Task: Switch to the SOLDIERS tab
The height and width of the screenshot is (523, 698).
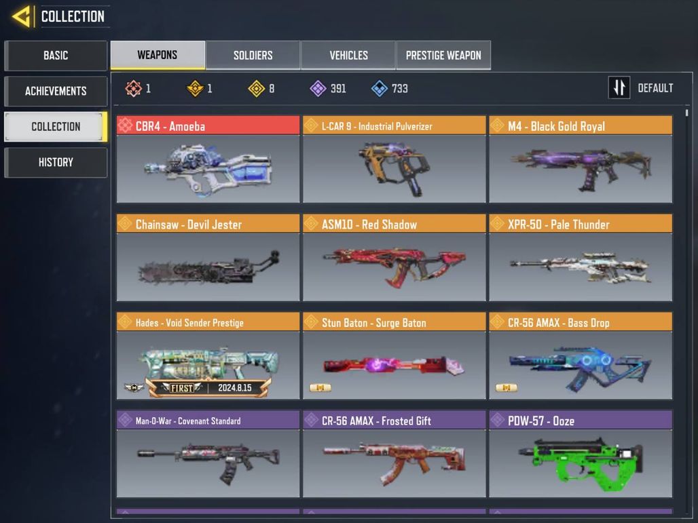Action: 253,55
